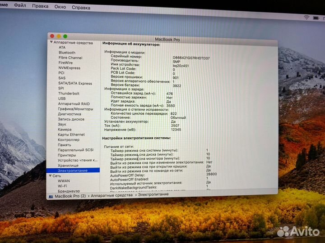This screenshot has width=325, height=243.
Task: Click voltage value 12345
Action: click(176, 130)
